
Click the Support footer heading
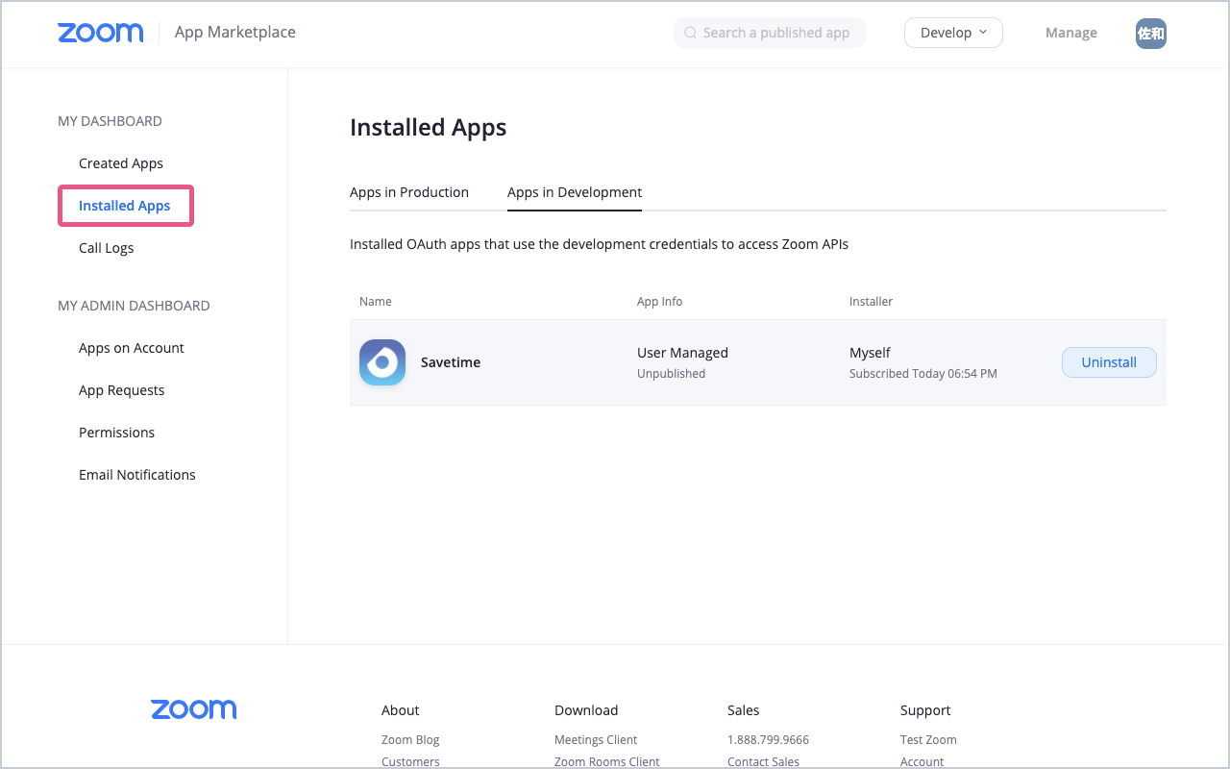pyautogui.click(x=925, y=710)
